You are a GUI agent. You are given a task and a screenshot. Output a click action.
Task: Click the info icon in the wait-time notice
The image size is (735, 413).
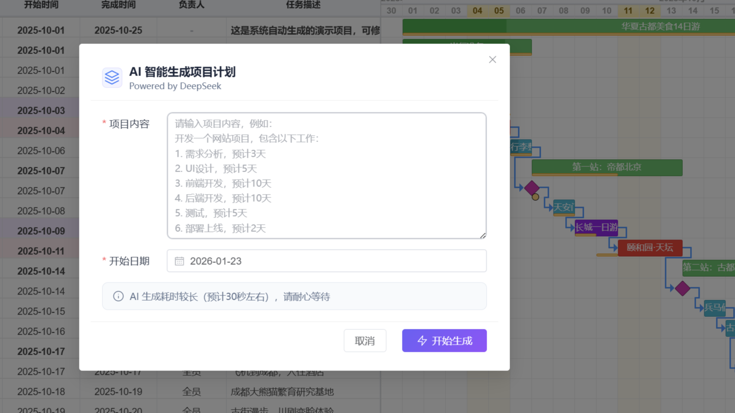click(x=118, y=296)
